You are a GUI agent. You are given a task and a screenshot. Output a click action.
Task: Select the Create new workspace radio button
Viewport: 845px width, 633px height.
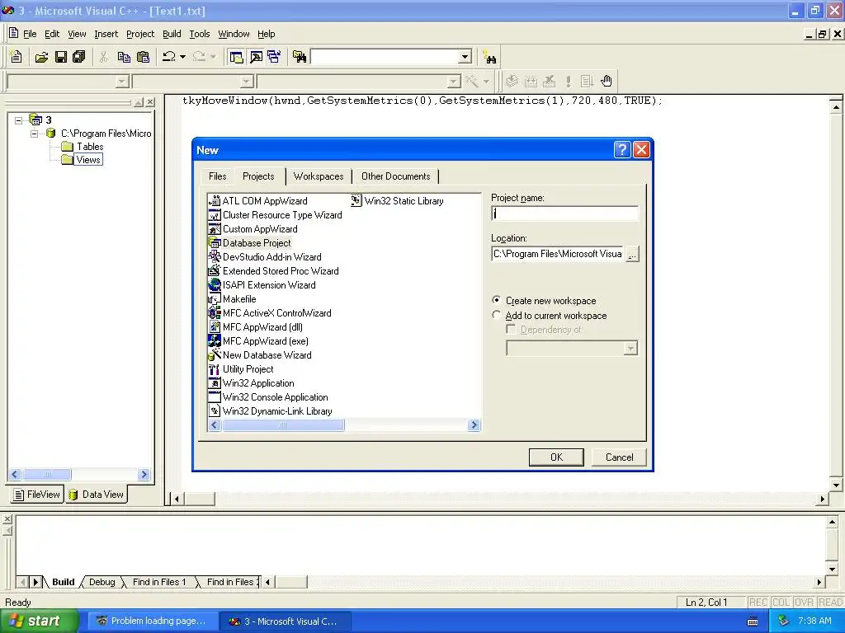click(496, 300)
